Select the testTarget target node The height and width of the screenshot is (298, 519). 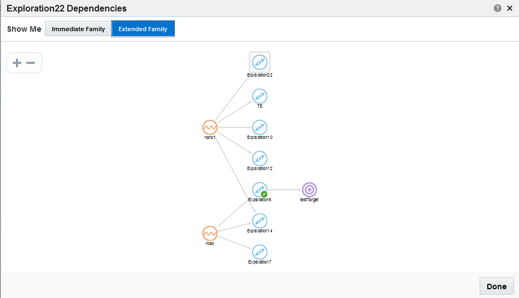pyautogui.click(x=309, y=190)
